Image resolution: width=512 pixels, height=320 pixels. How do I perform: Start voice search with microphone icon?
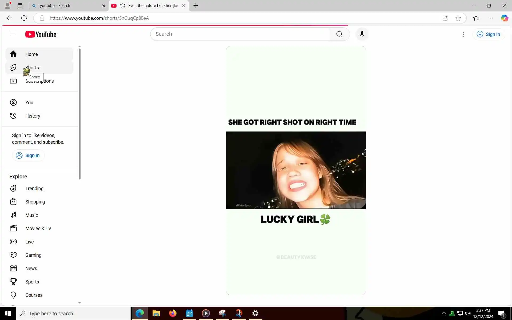(x=362, y=34)
